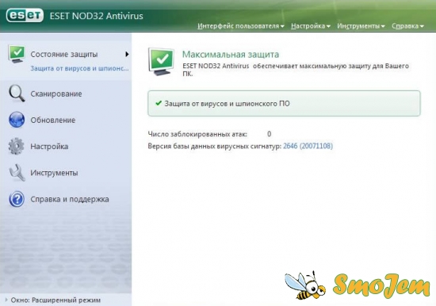This screenshot has height=306, width=436.
Task: Click the green checkmark beside Защита от вирусов
Action: pyautogui.click(x=159, y=103)
